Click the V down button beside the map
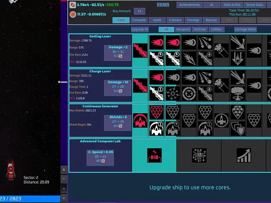 [64, 198]
